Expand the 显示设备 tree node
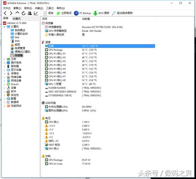The width and height of the screenshot is (196, 179). (4, 70)
